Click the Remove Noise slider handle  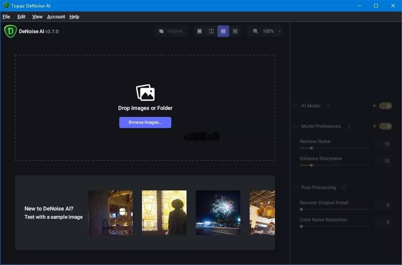tap(311, 148)
